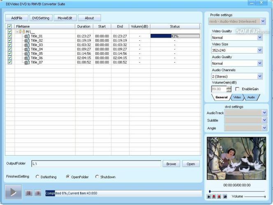The height and width of the screenshot is (205, 273).
Task: Open the Video Size dropdown
Action: [x=260, y=50]
